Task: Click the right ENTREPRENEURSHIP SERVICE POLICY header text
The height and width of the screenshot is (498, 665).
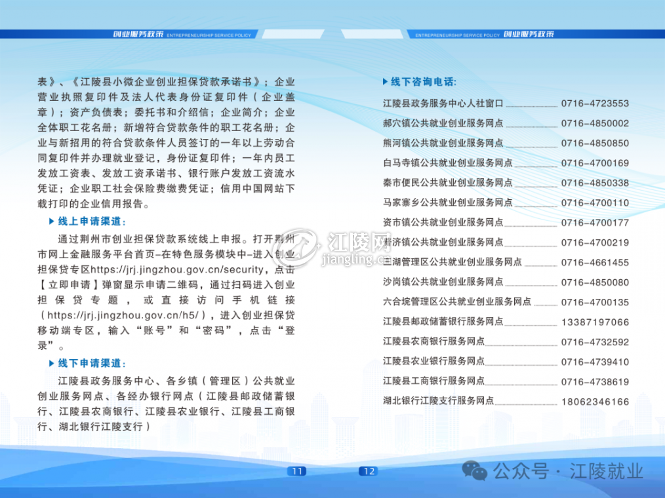Action: tap(457, 35)
